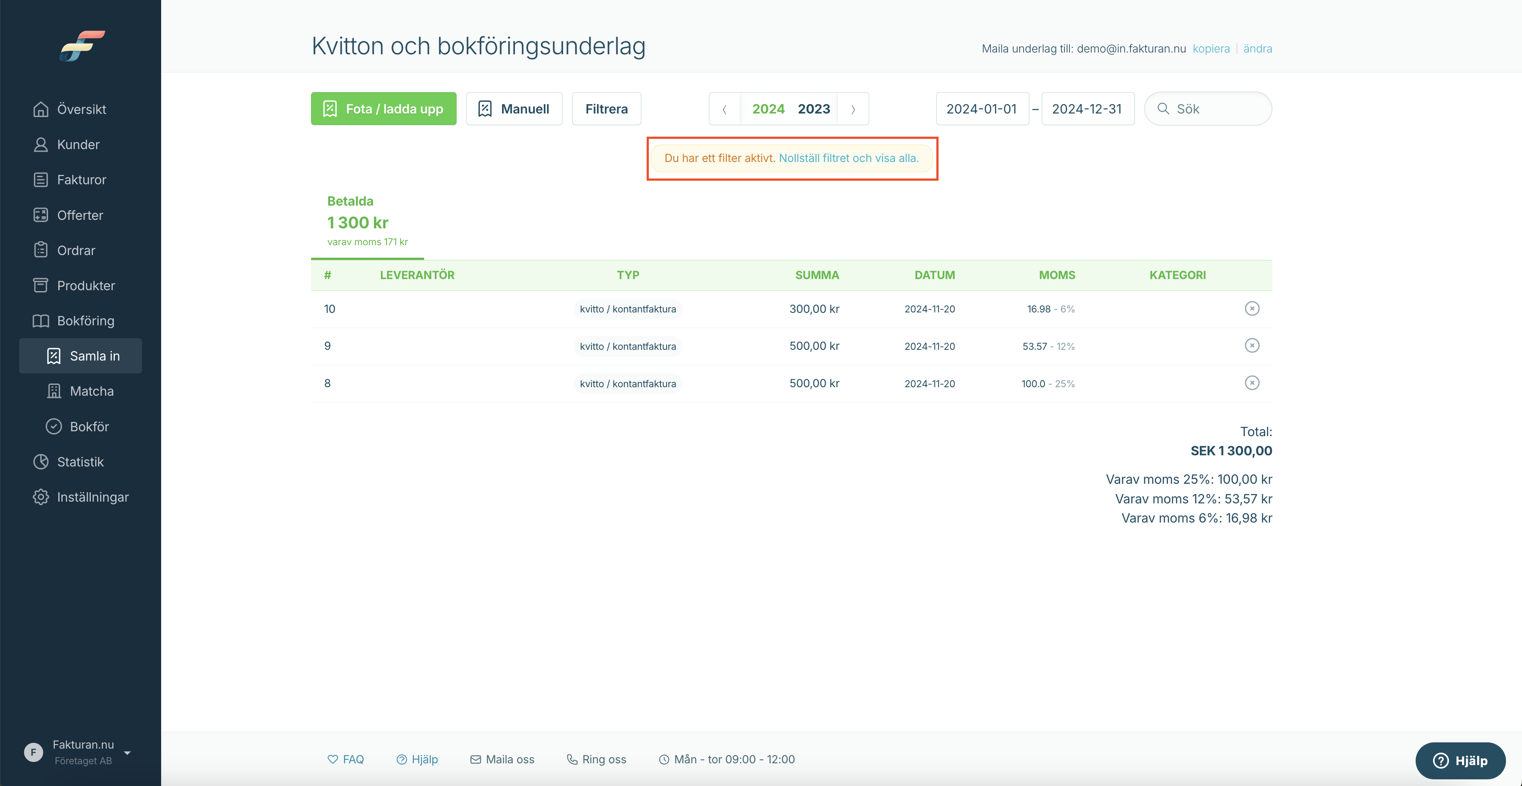Viewport: 1522px width, 786px height.
Task: Open Översikt from the house icon
Action: pyautogui.click(x=41, y=109)
